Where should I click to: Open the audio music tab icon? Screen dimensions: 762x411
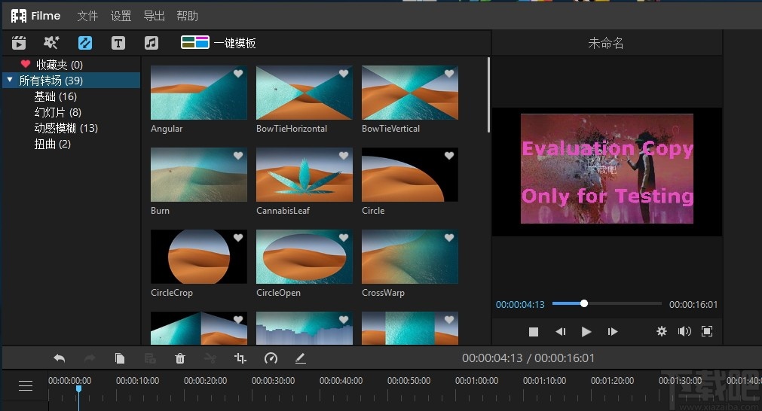coord(151,43)
